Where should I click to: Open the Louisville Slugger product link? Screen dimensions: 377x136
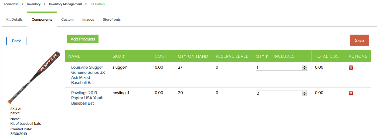(88, 75)
